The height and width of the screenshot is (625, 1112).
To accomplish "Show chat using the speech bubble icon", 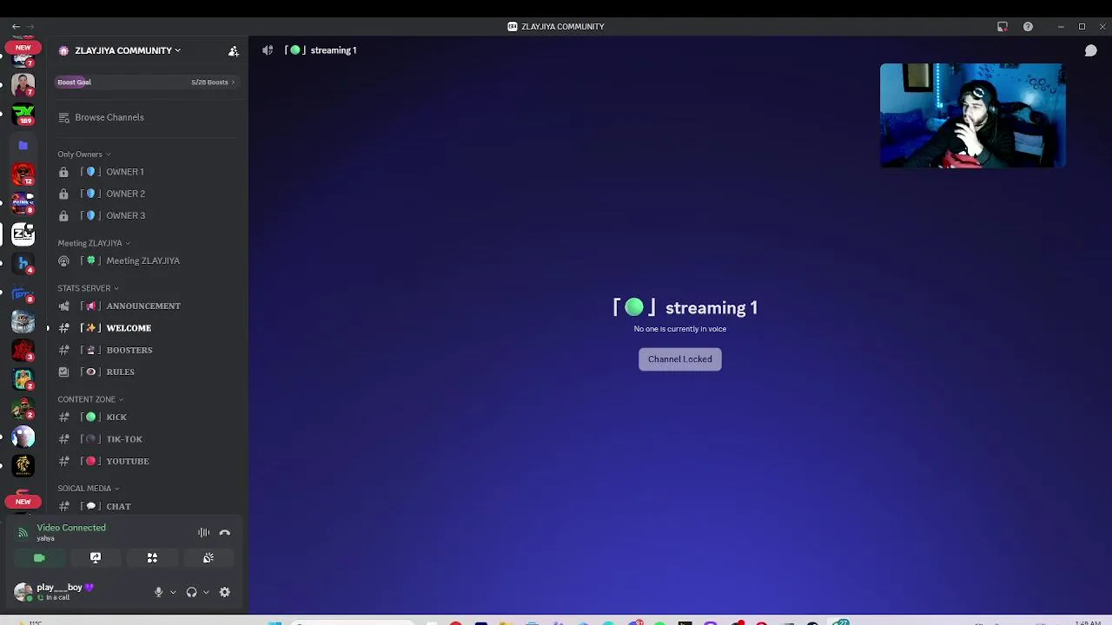I will [1090, 51].
